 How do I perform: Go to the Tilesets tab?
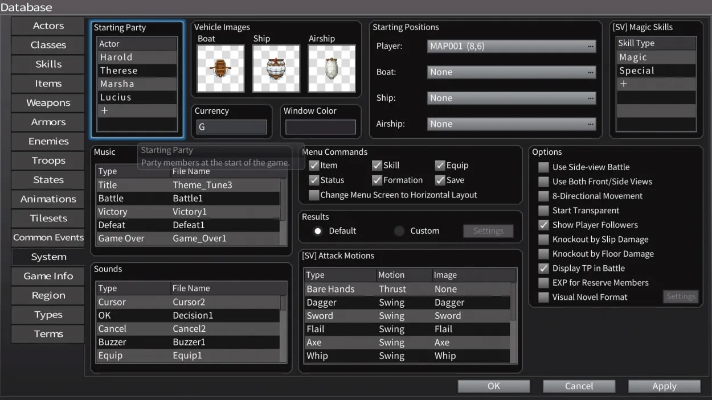[48, 218]
